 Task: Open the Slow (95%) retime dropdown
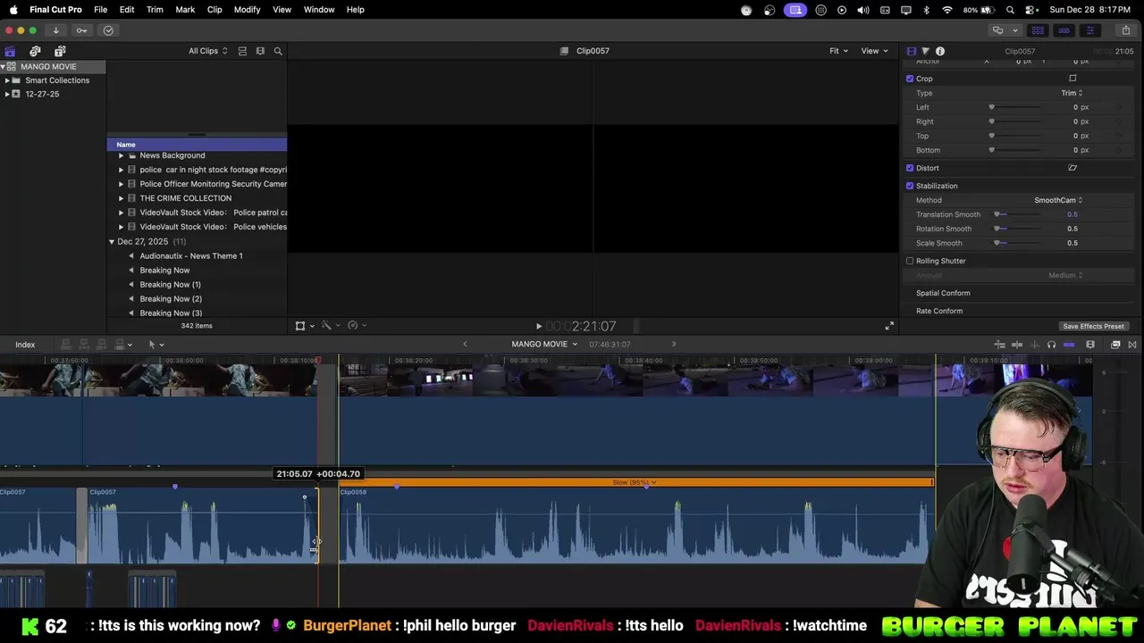click(635, 483)
